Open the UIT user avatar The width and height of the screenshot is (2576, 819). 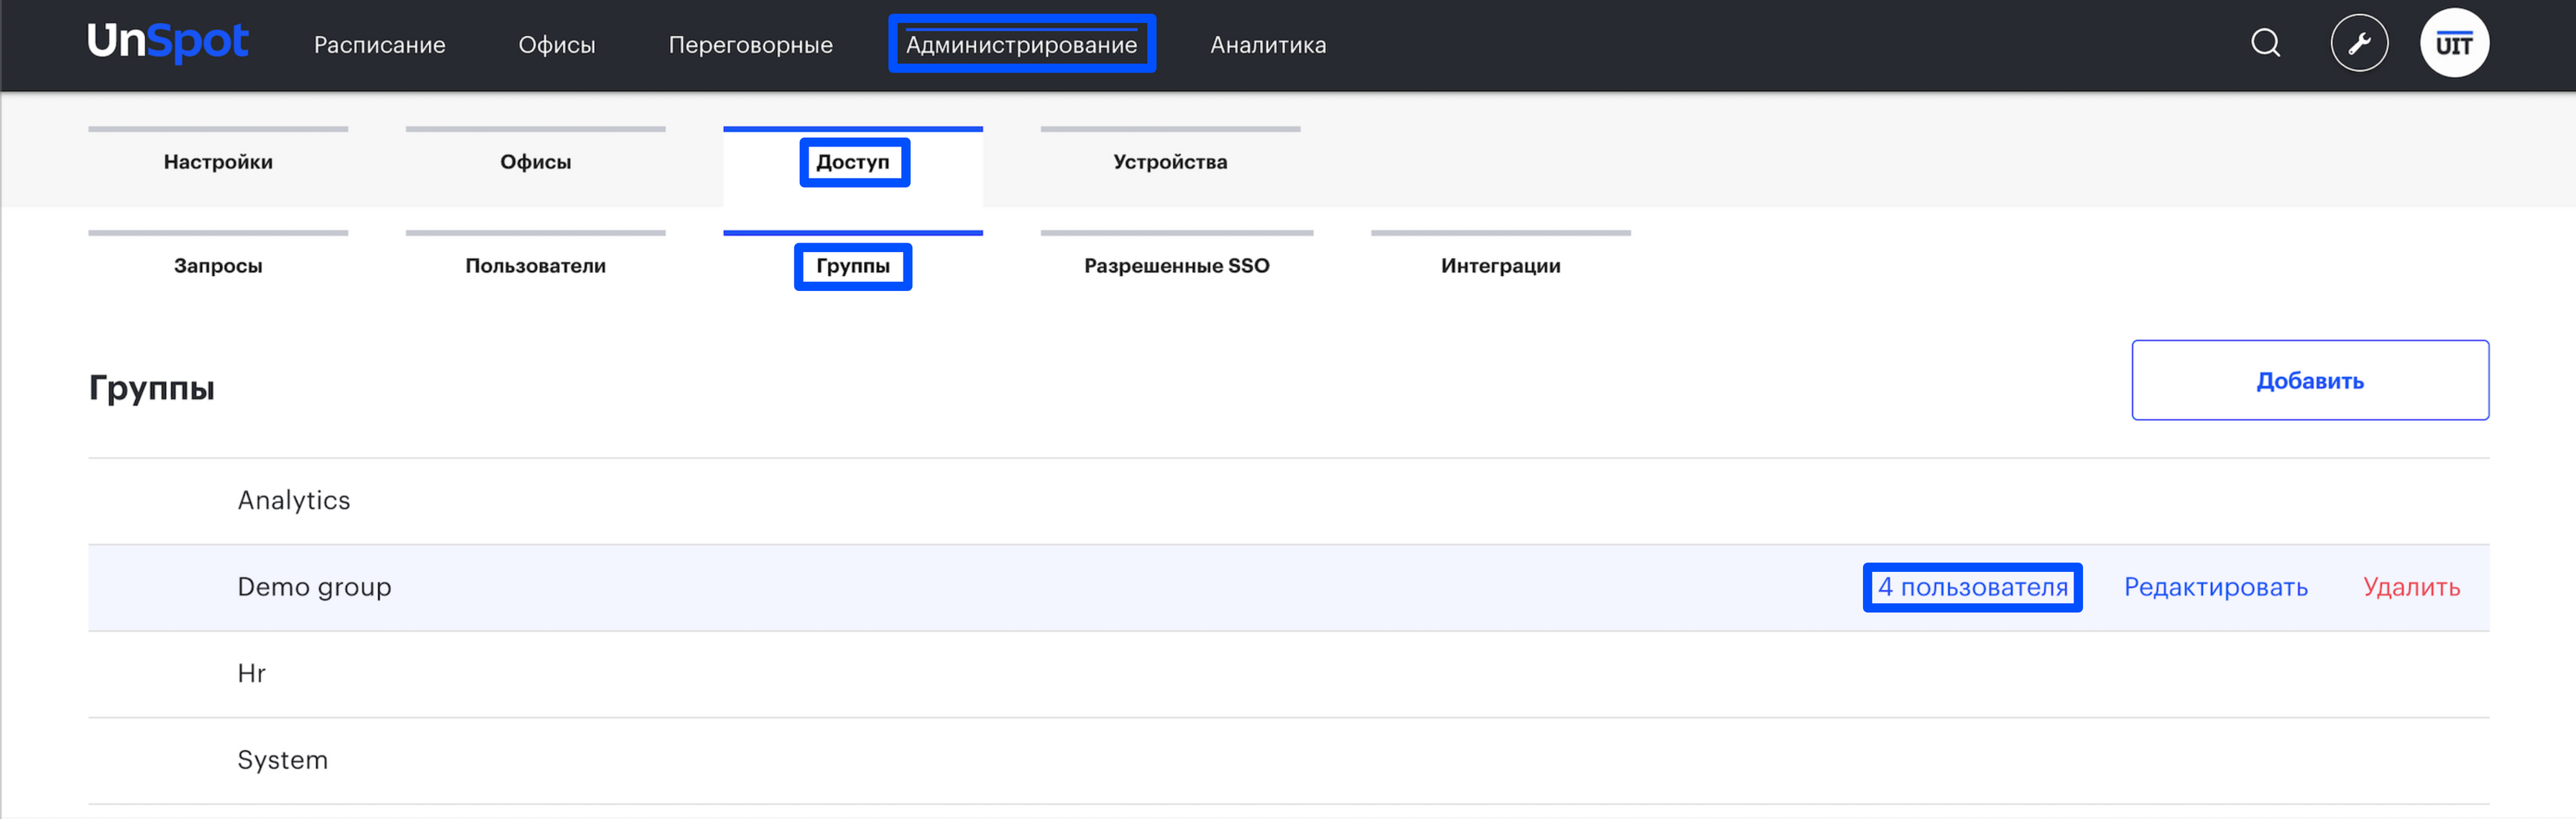tap(2454, 43)
